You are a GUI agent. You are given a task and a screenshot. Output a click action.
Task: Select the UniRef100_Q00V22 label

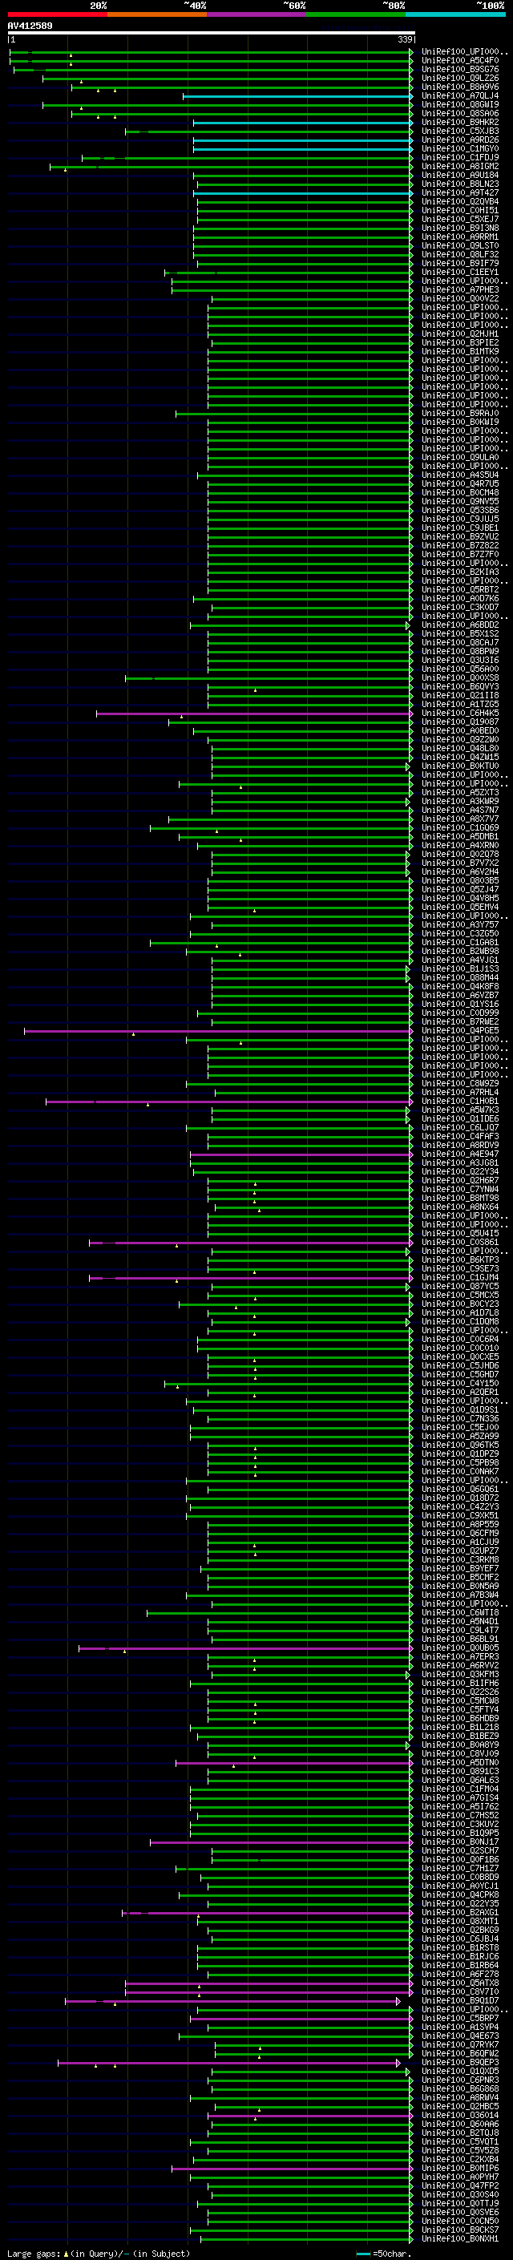[x=459, y=298]
